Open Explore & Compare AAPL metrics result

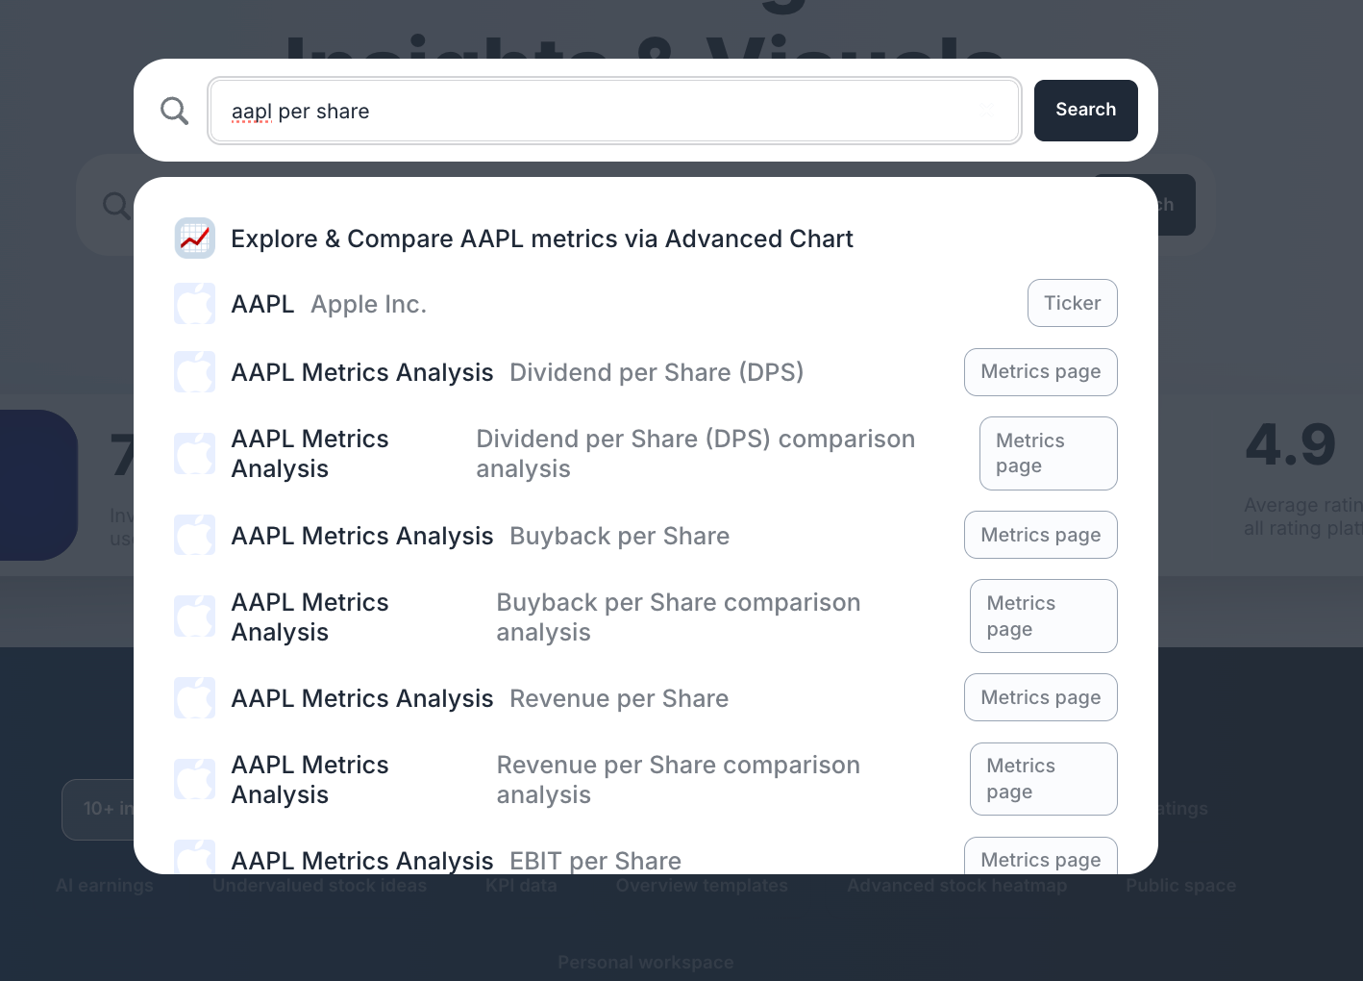[646, 239]
